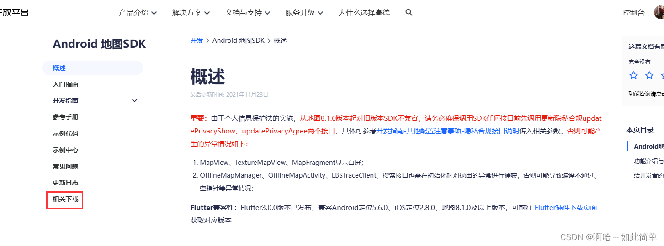Click the Android 地图SDK breadcrumb
Viewport: 664px width, 246px height.
point(239,41)
